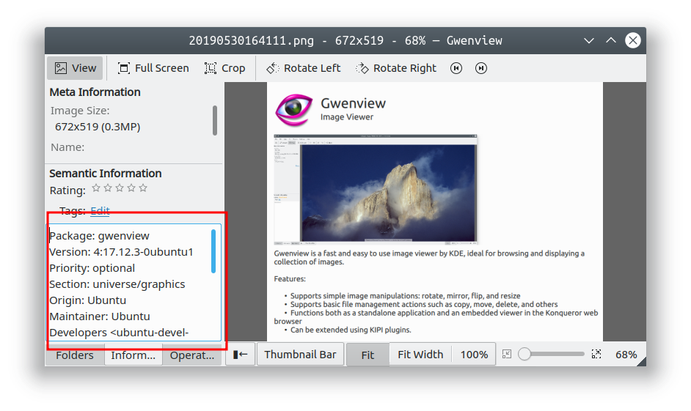The width and height of the screenshot is (691, 411).
Task: Set rating to the first star
Action: point(96,188)
